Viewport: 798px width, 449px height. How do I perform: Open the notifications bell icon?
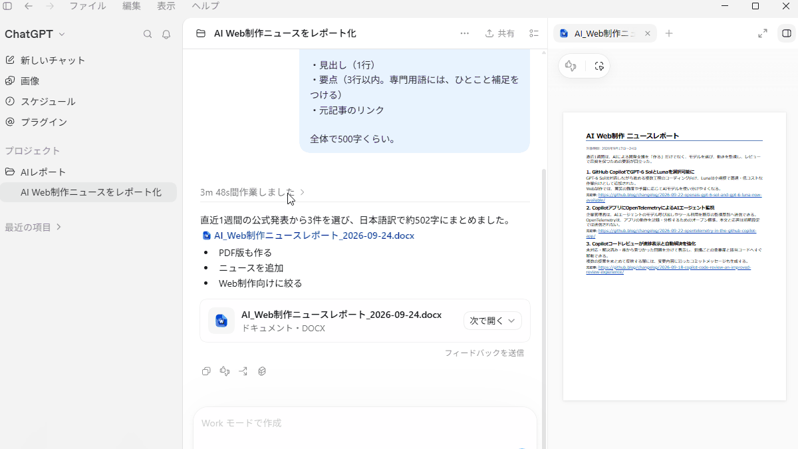166,34
